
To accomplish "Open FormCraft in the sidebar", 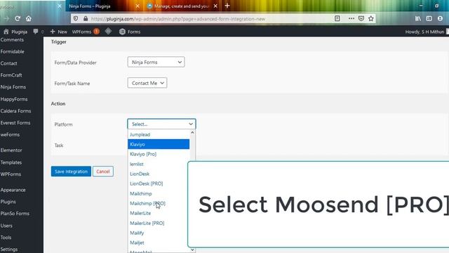I will pyautogui.click(x=11, y=75).
